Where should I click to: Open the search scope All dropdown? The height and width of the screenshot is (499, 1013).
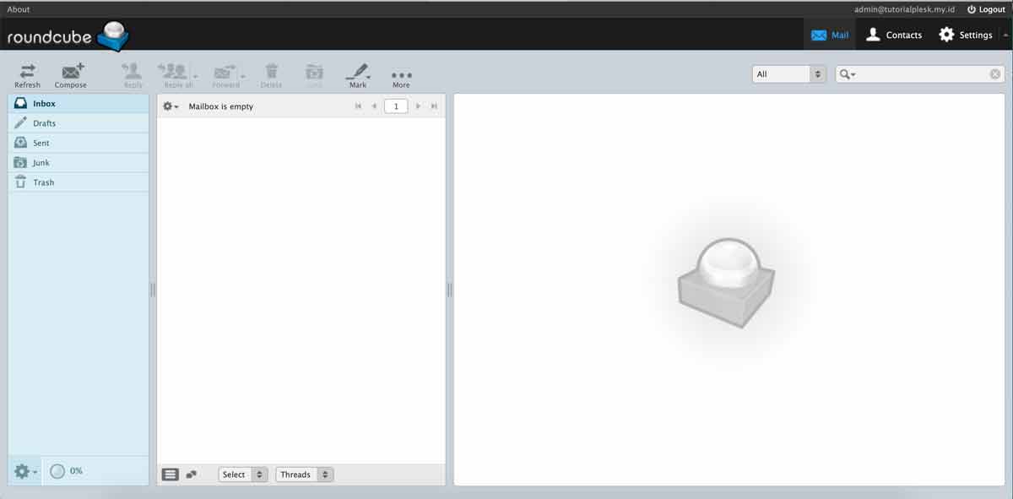(x=788, y=73)
